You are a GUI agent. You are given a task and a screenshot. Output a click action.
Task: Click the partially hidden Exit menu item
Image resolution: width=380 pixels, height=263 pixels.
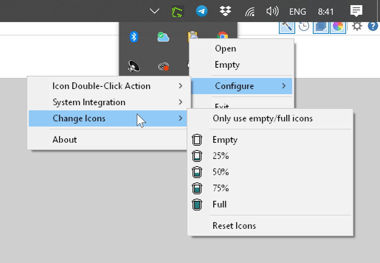click(242, 104)
